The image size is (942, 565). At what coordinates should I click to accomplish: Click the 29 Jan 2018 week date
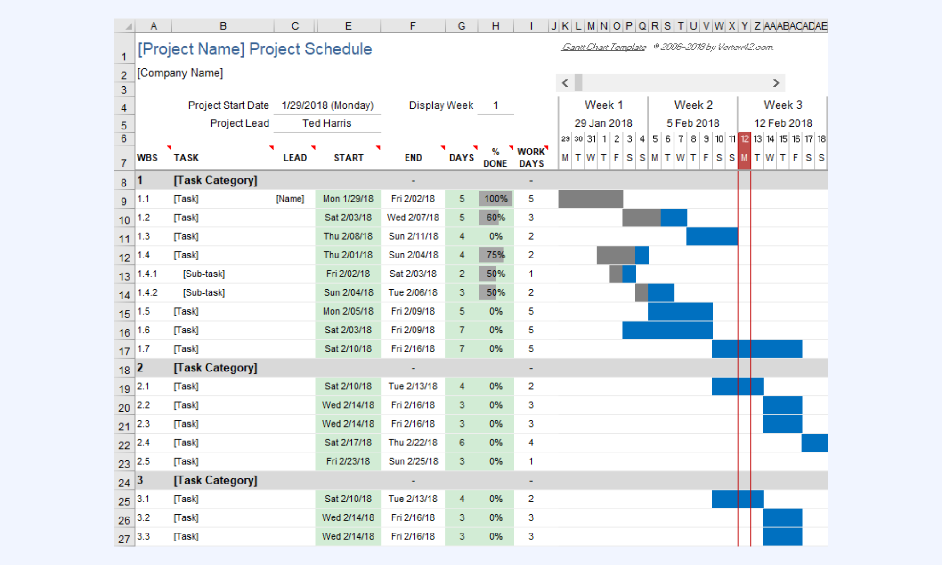pos(603,123)
